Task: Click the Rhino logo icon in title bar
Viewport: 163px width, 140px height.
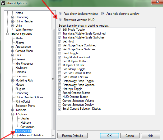Action: (x=3, y=3)
